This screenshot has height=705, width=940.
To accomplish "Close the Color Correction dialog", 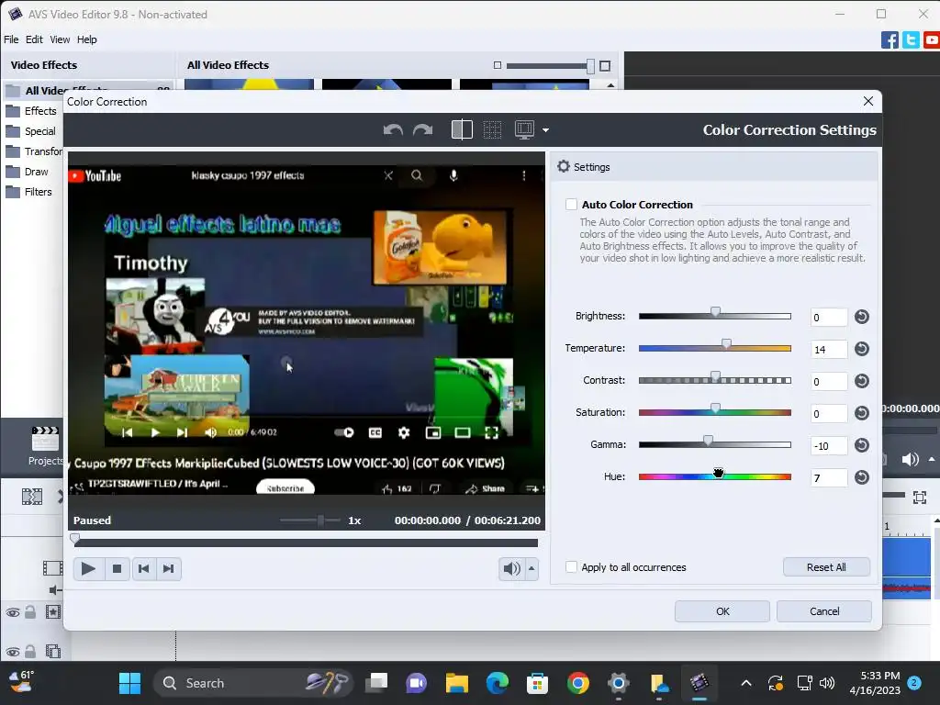I will click(868, 101).
